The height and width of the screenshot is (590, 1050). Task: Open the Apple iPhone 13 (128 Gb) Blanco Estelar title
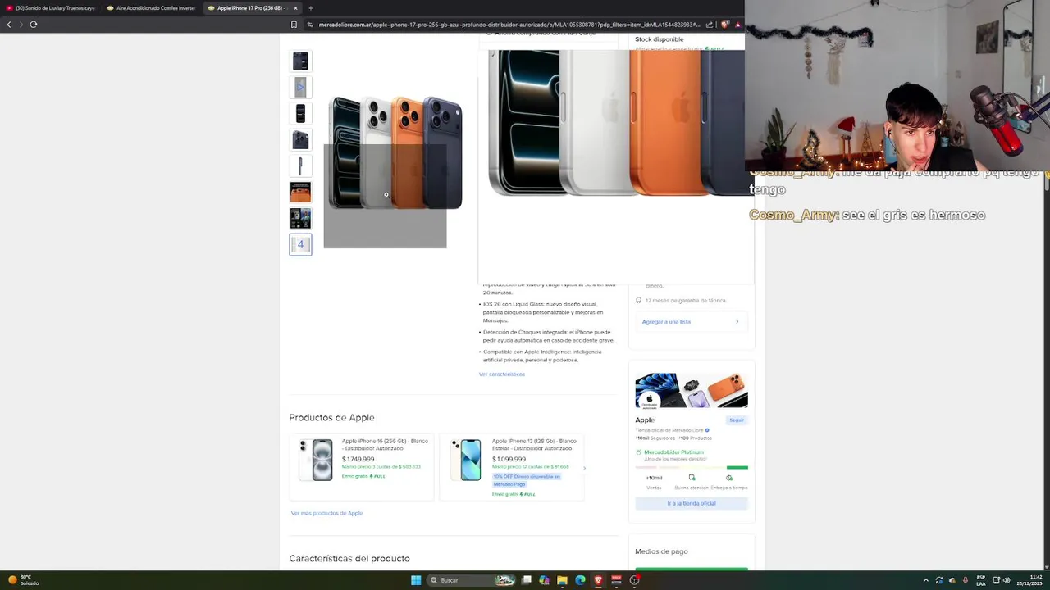click(534, 444)
